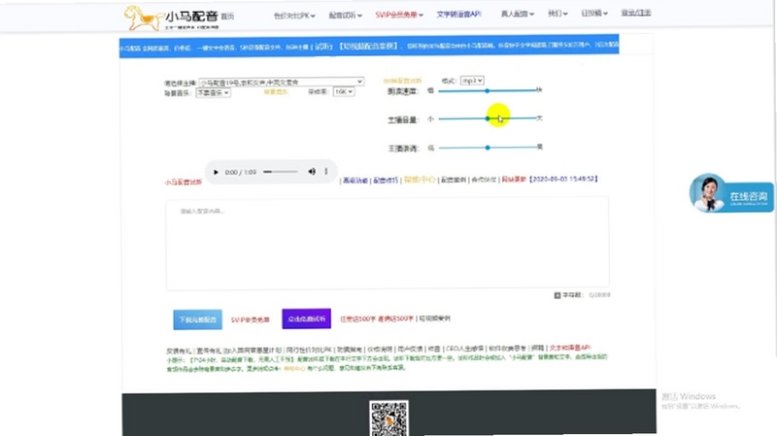
Task: Click the yellow background music link
Action: click(x=276, y=92)
